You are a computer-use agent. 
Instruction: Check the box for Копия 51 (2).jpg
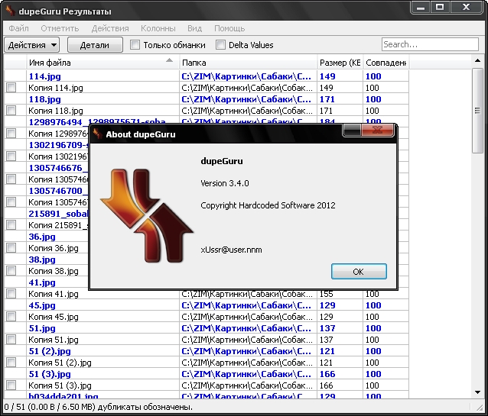11,363
